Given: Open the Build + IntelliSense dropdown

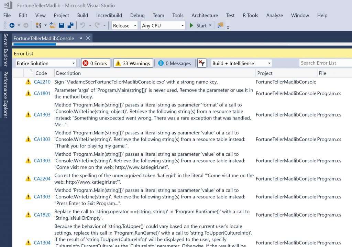Looking at the screenshot, I should click(x=241, y=63).
